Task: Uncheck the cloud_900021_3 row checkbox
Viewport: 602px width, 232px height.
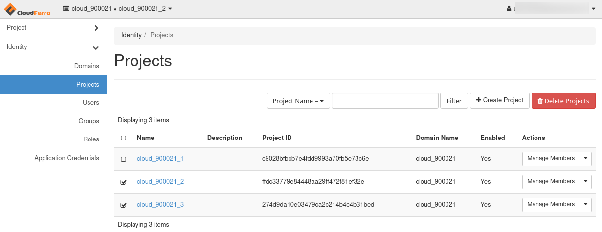Action: coord(123,205)
